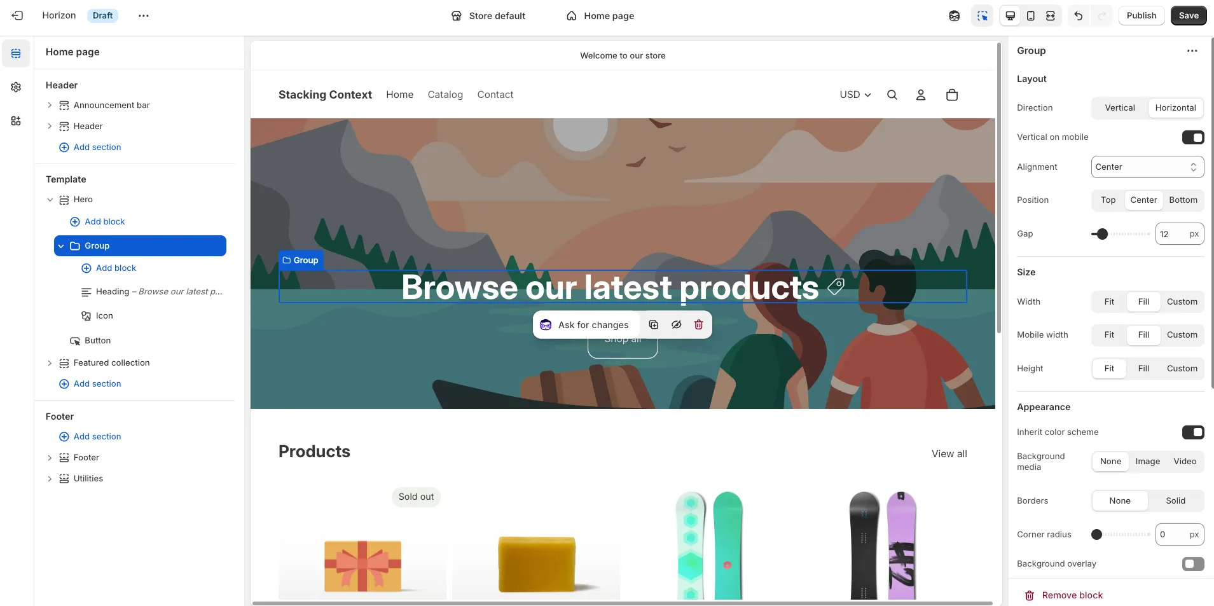Image resolution: width=1214 pixels, height=606 pixels.
Task: Adjust the Gap slider handle
Action: 1102,234
